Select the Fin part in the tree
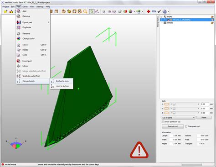Image resolution: width=216 pixels, height=167 pixels. click(187, 20)
